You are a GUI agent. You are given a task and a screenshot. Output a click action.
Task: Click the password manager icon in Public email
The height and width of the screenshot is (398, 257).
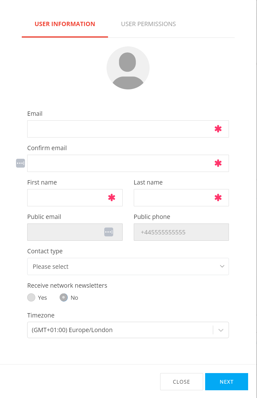pyautogui.click(x=109, y=232)
